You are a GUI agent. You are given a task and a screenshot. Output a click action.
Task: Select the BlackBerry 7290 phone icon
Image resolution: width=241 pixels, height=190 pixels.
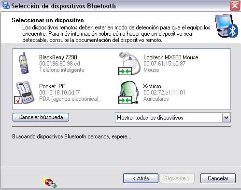coord(24,63)
